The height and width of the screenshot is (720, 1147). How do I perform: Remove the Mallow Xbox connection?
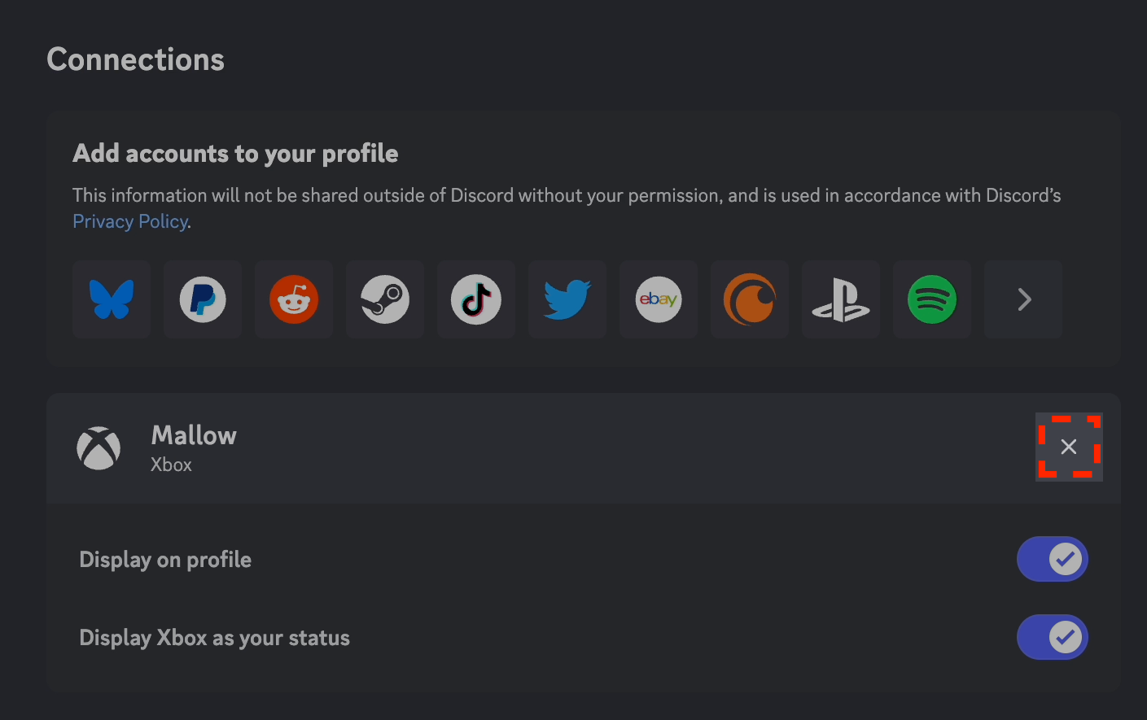click(1069, 447)
